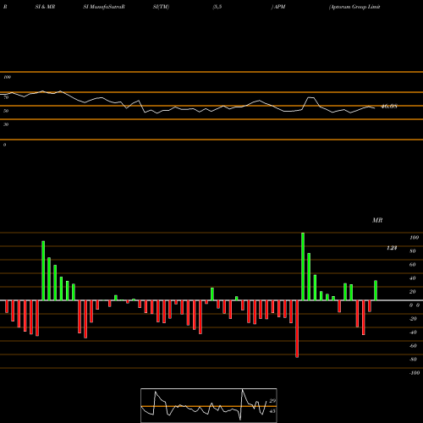Viewport: 423px width, 423px height.
Task: Click the value 29 in mini chart
Action: point(272,401)
